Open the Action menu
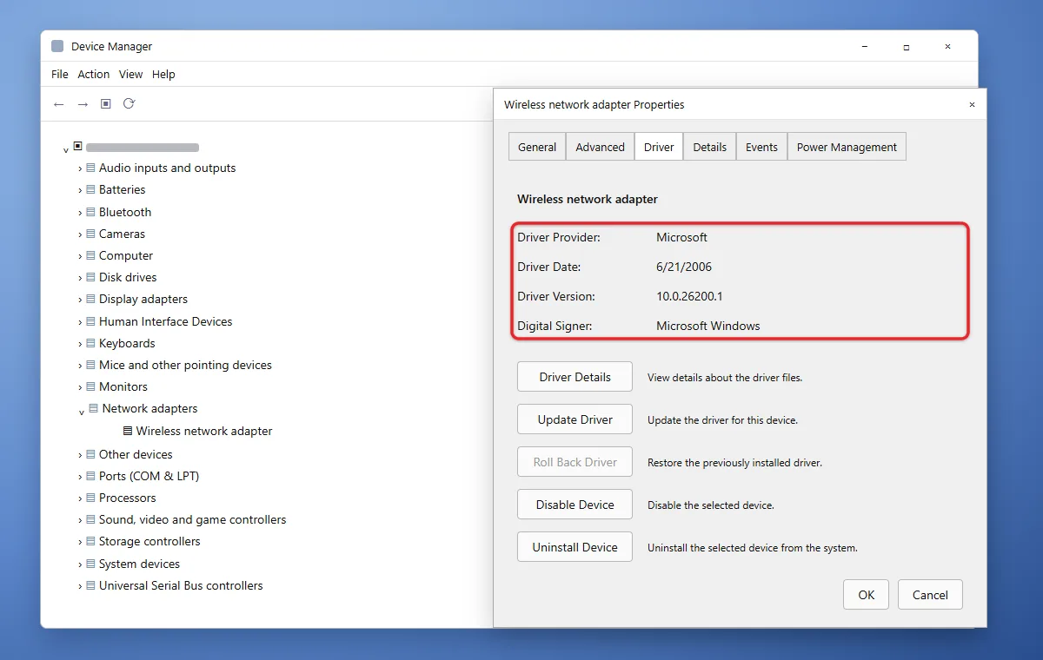Screen dimensions: 1043x660 coord(94,75)
